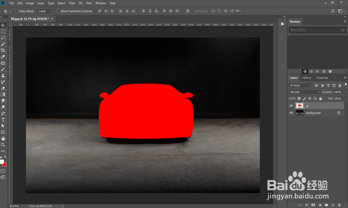Expand status bar info arrow
The width and height of the screenshot is (348, 208).
tap(63, 206)
